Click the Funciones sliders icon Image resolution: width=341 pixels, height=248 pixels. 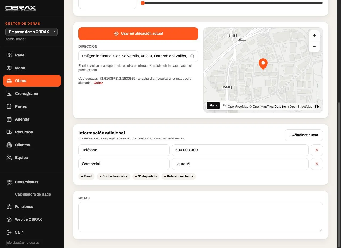coord(9,207)
